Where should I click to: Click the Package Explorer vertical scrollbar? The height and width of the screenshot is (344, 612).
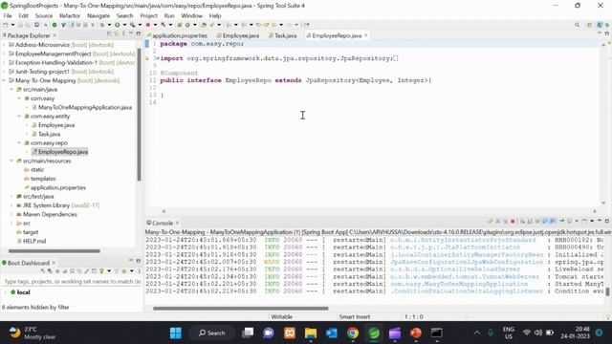point(139,115)
